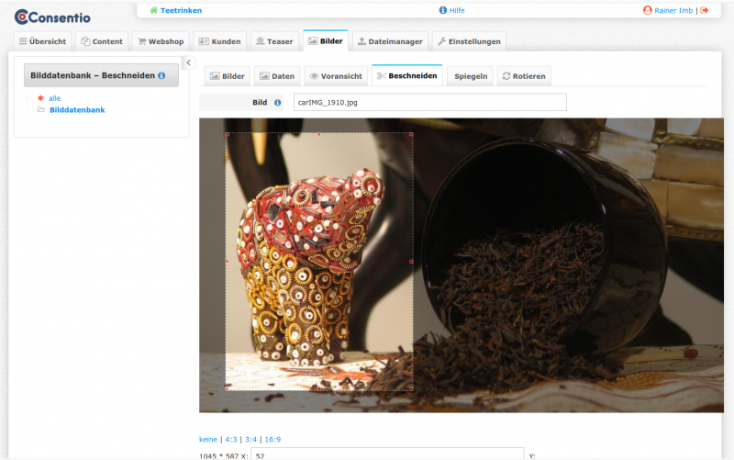
Task: Set crop aspect ratio to 16:9
Action: (x=272, y=439)
